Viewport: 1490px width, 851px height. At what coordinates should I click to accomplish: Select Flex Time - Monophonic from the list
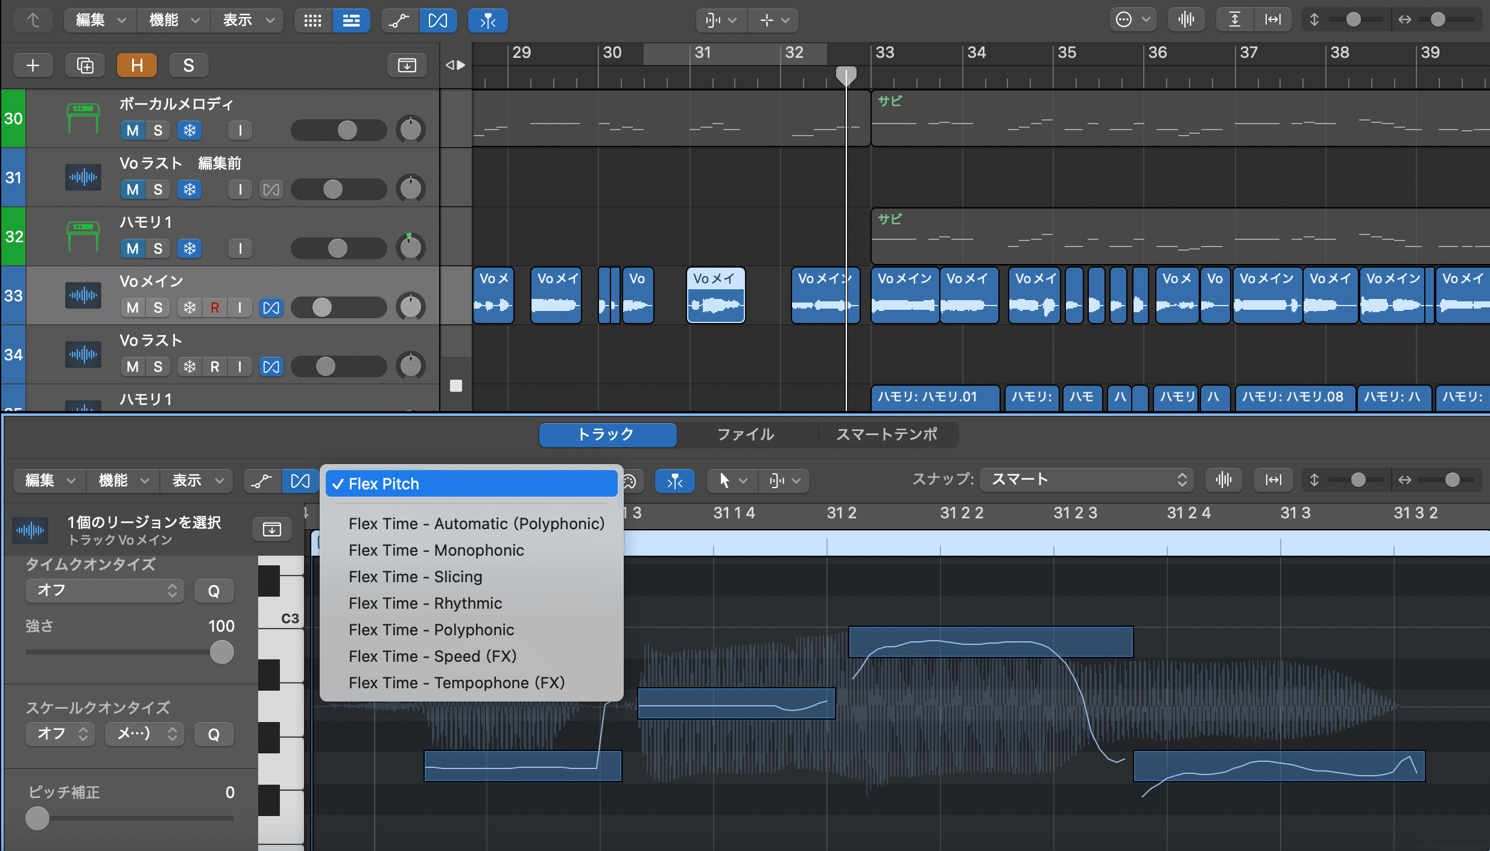436,550
